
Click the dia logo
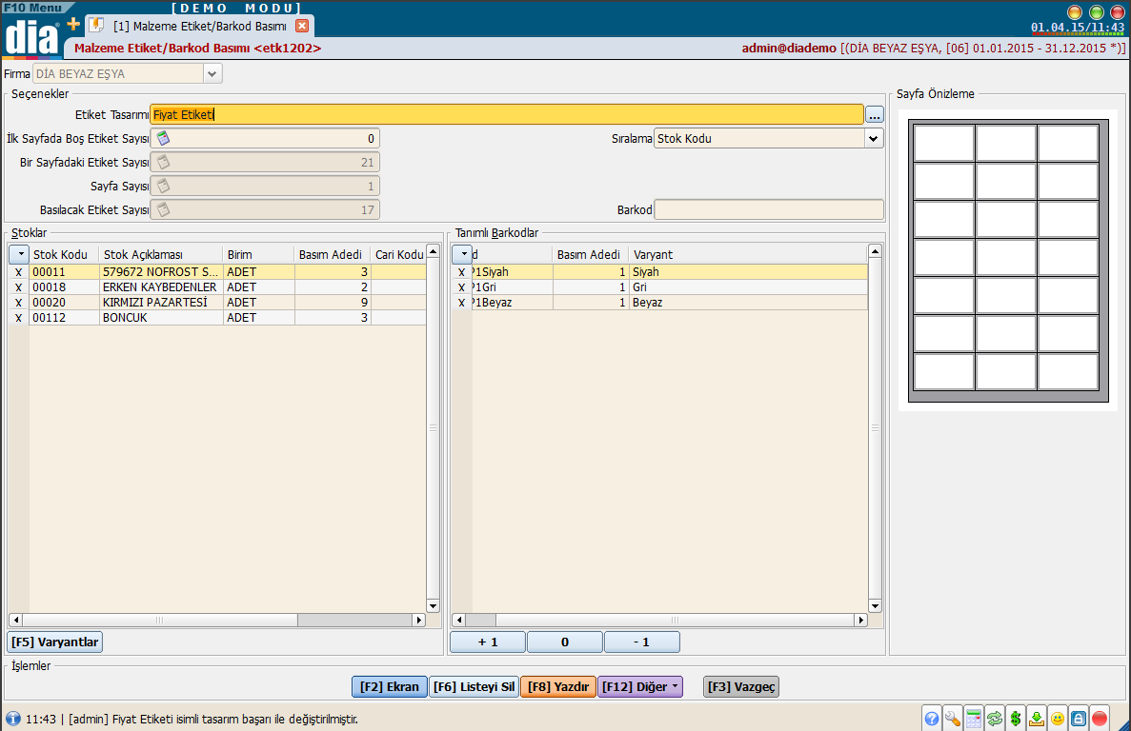click(31, 37)
